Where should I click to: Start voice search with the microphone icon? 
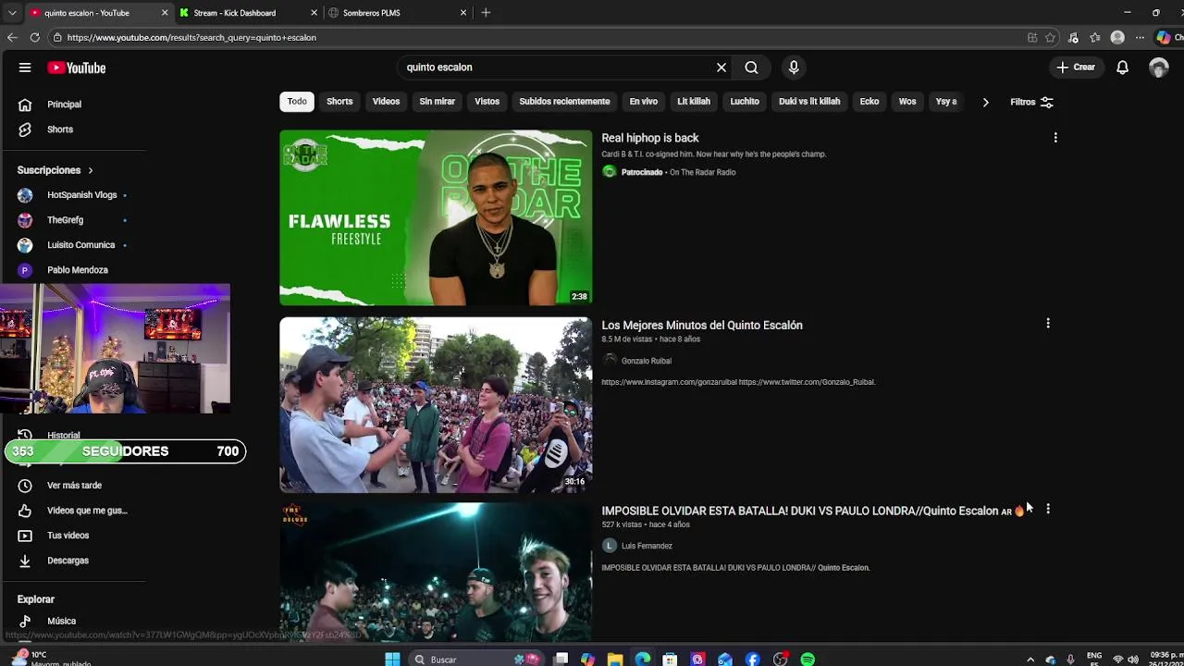pos(794,68)
